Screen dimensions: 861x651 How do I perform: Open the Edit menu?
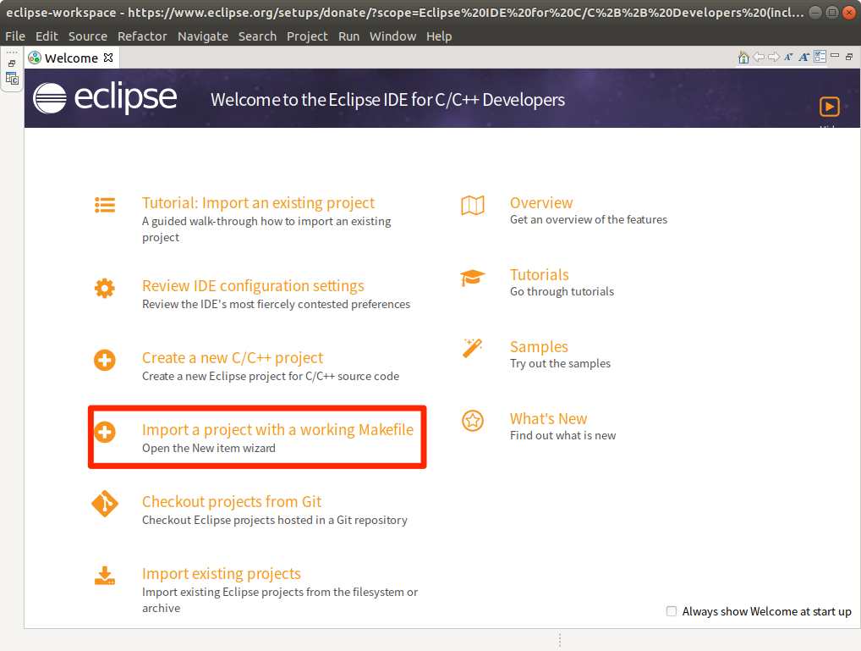pos(47,36)
